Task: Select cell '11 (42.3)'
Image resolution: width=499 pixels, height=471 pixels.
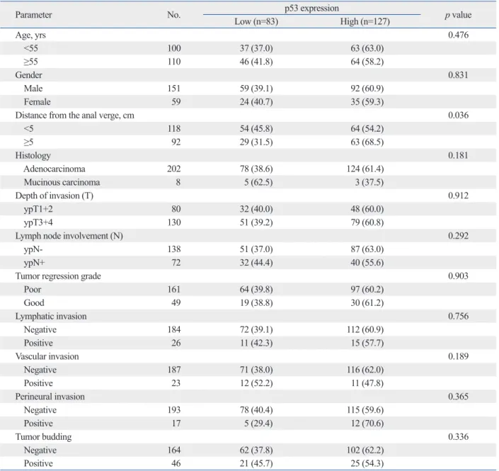Action: 256,343
